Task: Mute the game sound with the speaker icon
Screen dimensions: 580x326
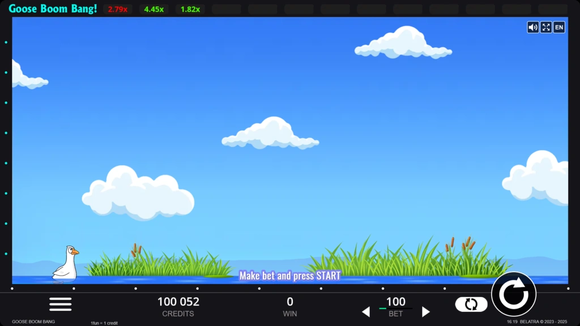Action: point(532,27)
